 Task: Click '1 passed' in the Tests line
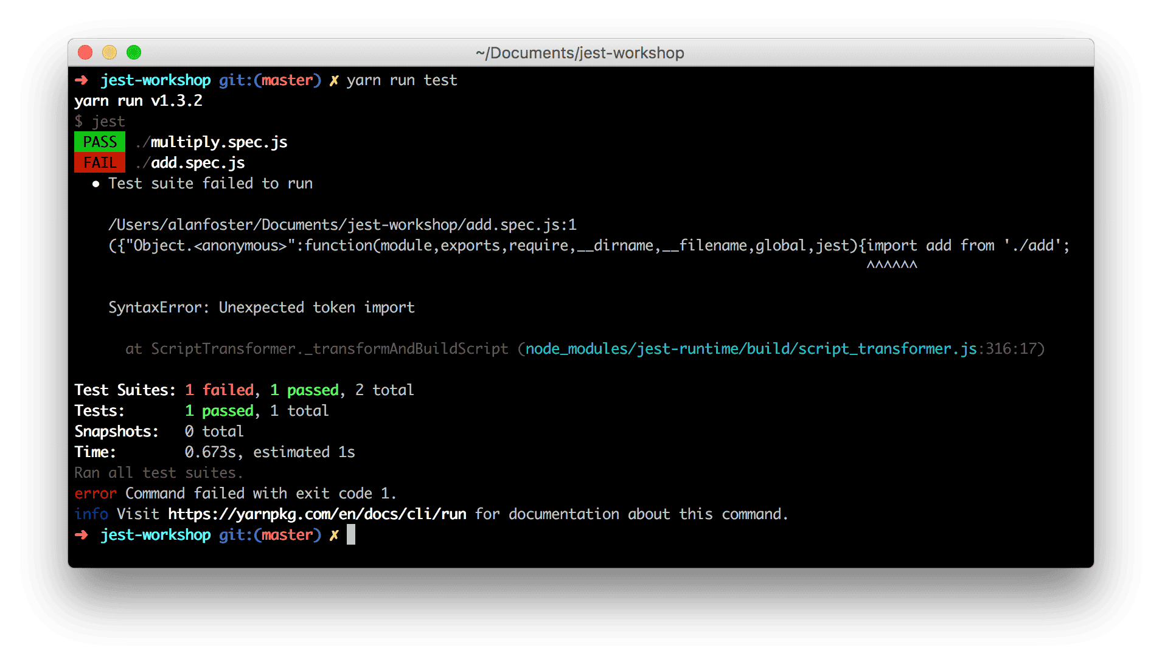click(x=219, y=411)
